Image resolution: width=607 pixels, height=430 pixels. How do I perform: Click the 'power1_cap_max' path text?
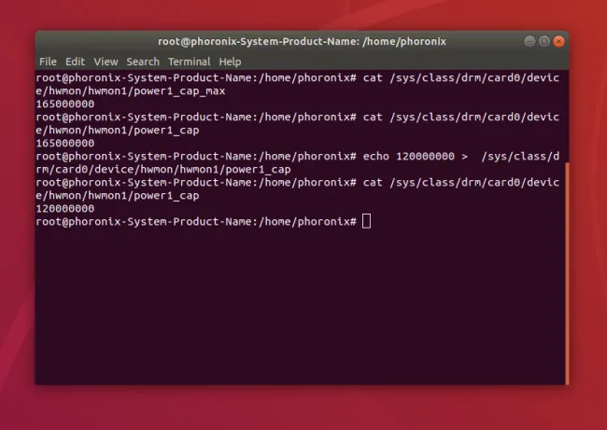tap(179, 91)
